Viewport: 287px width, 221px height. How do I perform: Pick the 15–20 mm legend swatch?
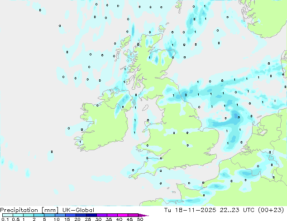[71, 215]
